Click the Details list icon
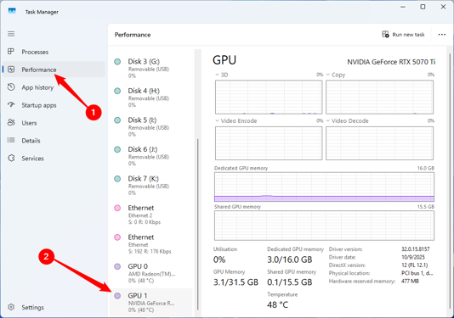 (11, 140)
